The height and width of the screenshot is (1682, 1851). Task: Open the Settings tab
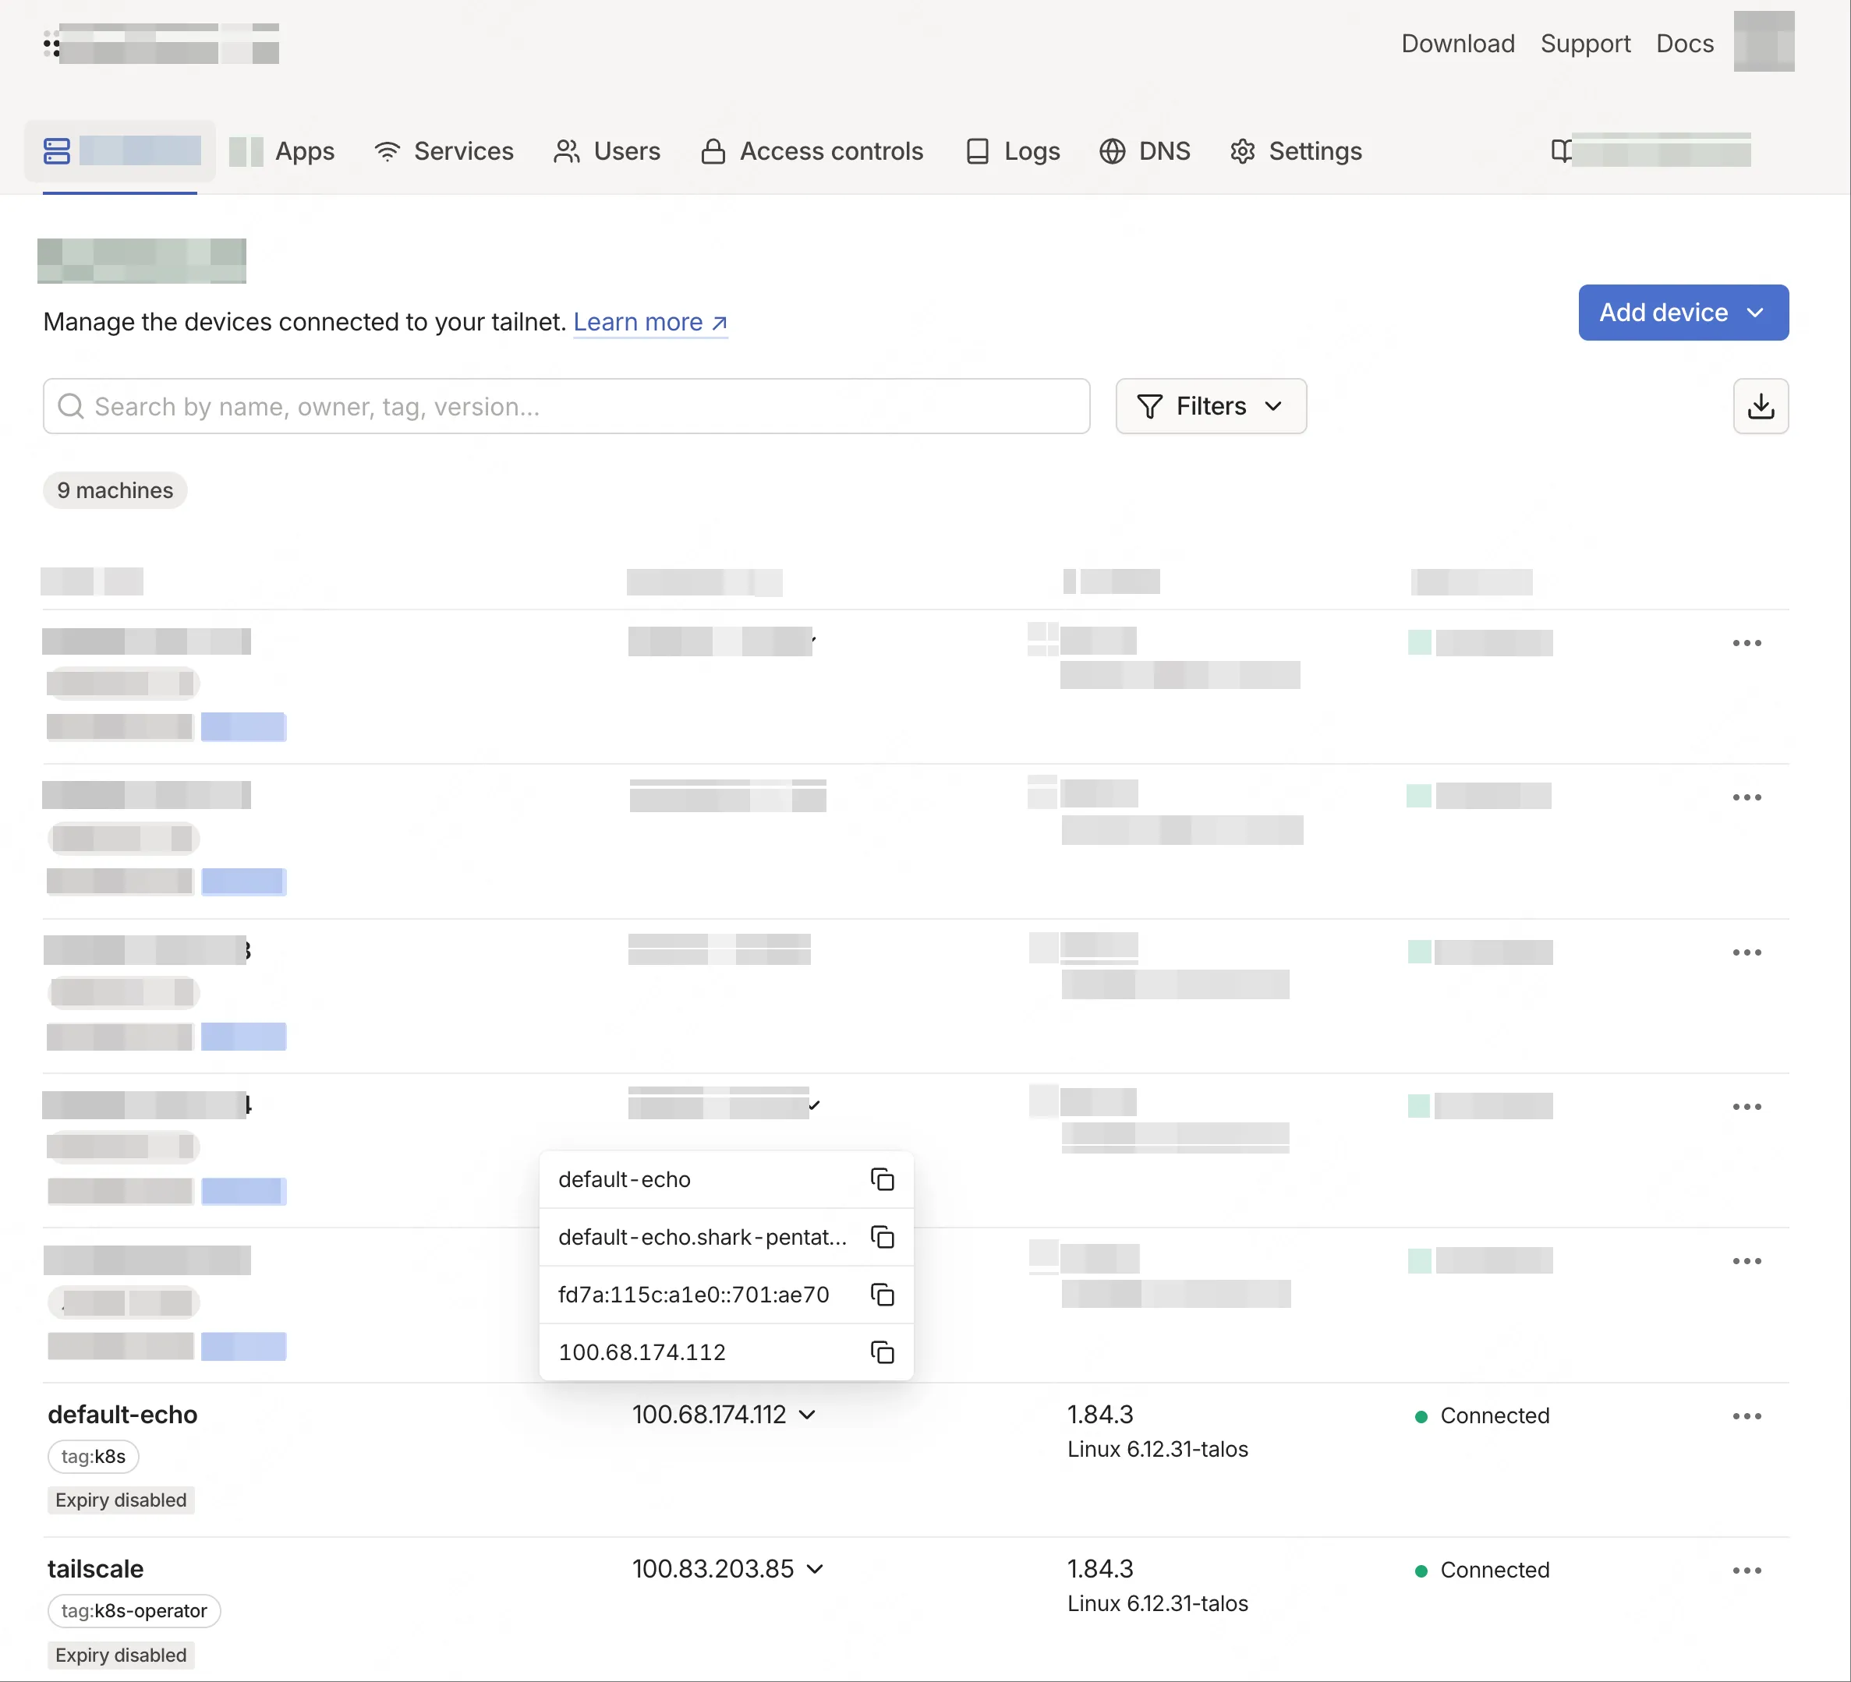1296,151
